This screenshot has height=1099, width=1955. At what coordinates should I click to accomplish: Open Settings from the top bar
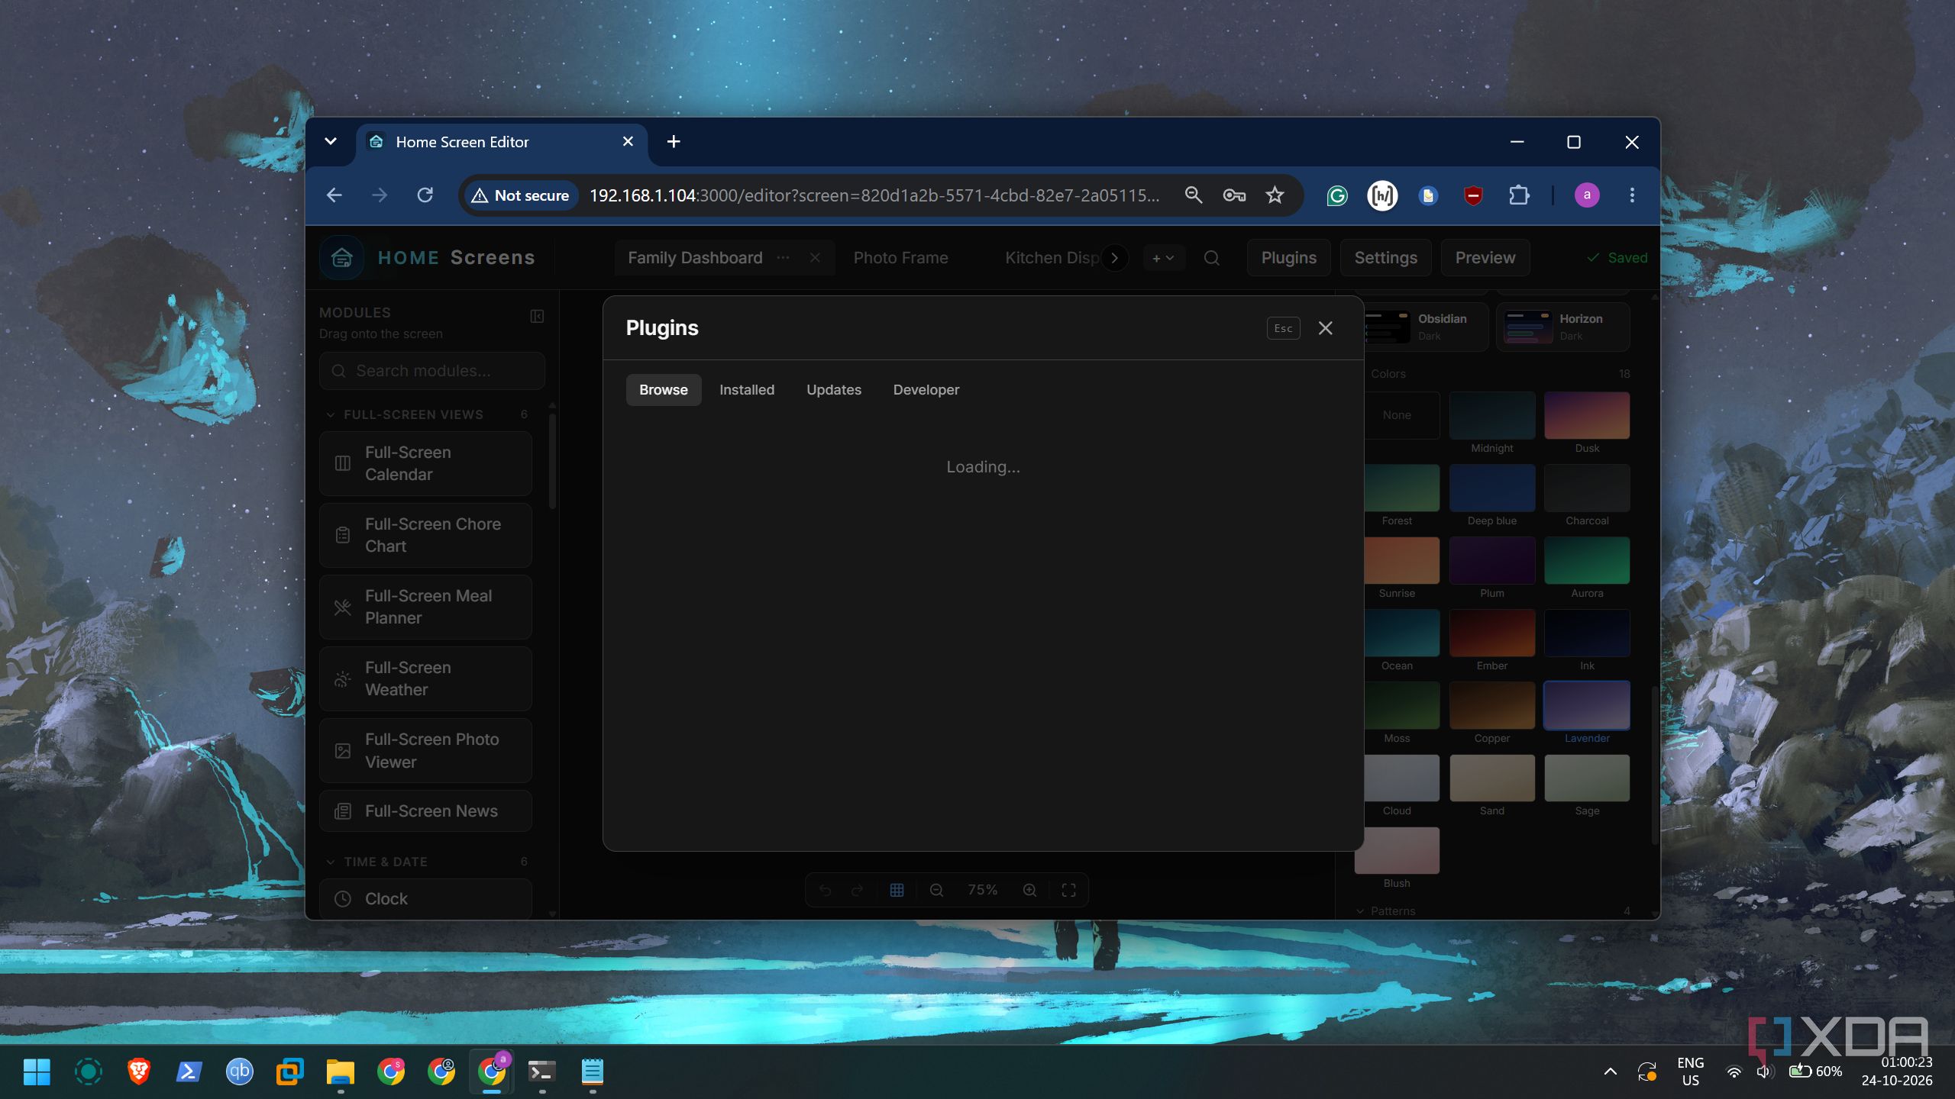(1385, 258)
